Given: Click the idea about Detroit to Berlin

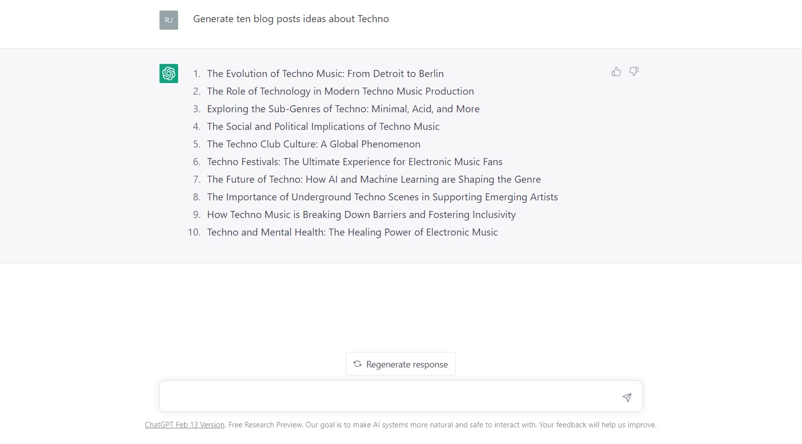Looking at the screenshot, I should click(x=325, y=74).
